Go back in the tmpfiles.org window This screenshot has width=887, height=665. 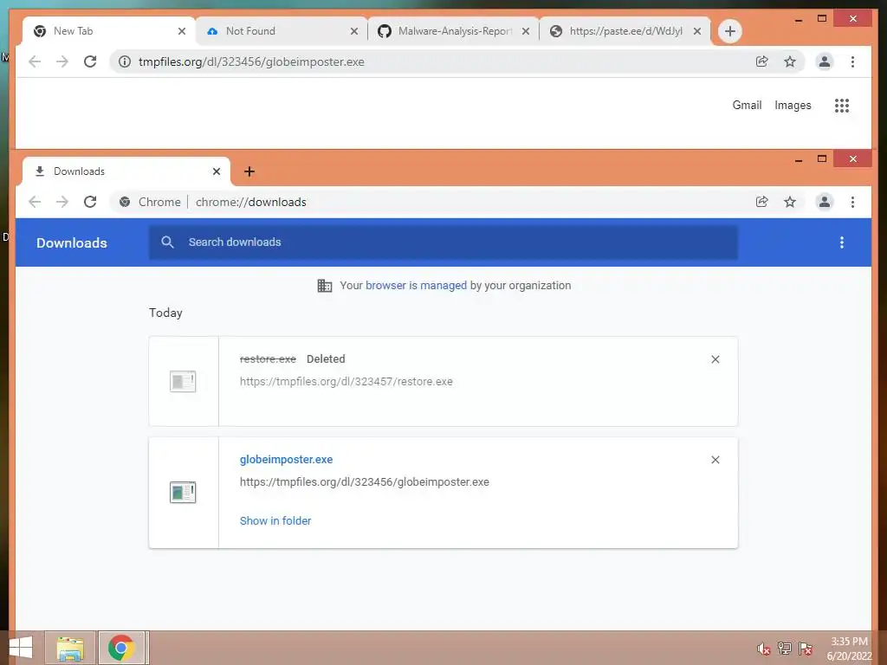click(x=35, y=61)
